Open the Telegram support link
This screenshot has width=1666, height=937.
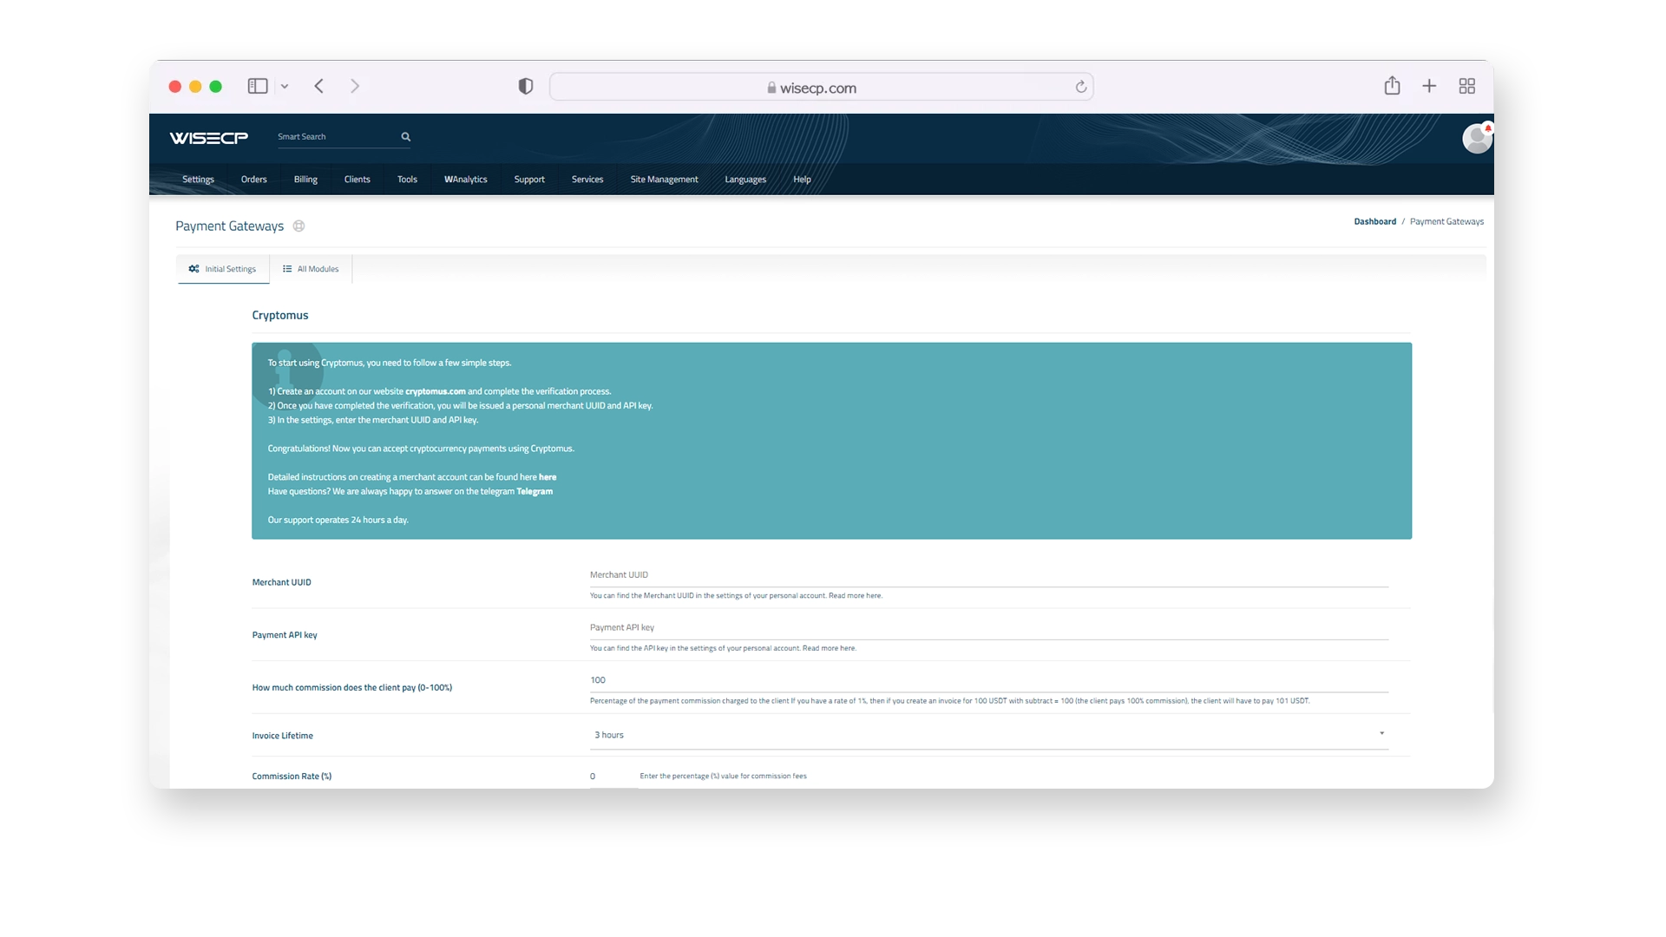coord(535,492)
